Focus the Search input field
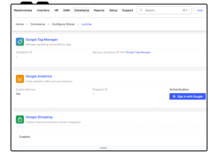Viewport: 218px width, 155px height. pos(164,10)
